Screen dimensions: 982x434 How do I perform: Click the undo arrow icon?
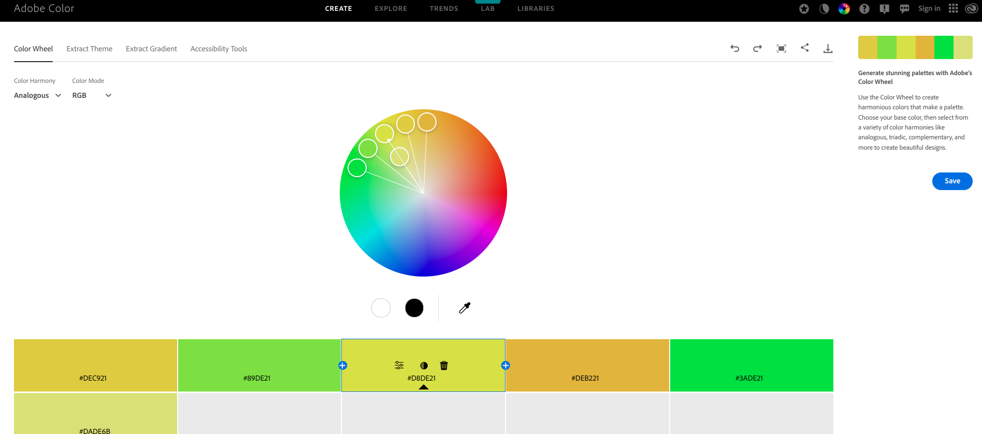(734, 48)
